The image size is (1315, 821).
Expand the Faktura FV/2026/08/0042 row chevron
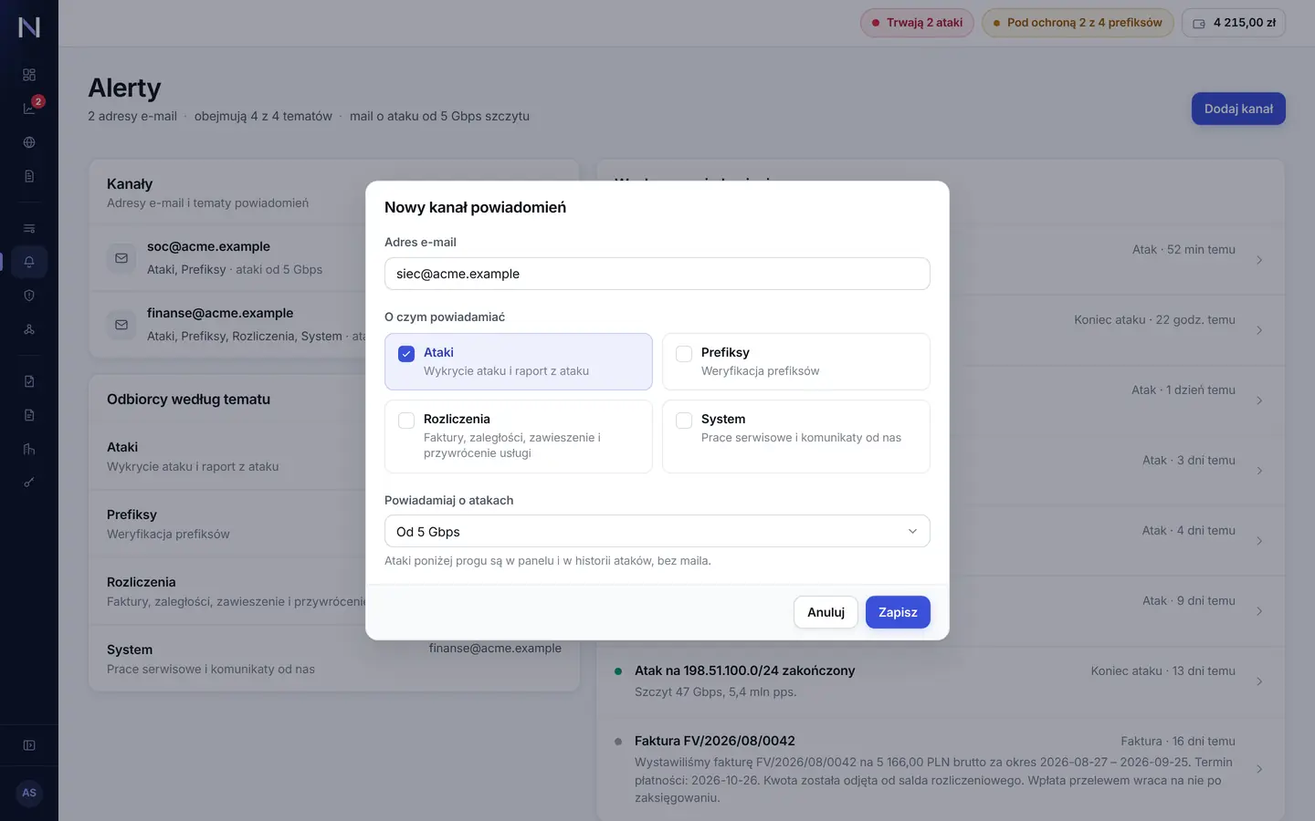coord(1259,769)
